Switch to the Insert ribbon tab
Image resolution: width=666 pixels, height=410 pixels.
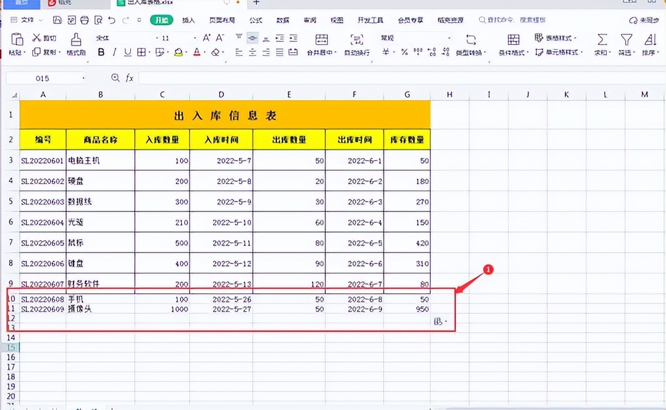pyautogui.click(x=188, y=20)
